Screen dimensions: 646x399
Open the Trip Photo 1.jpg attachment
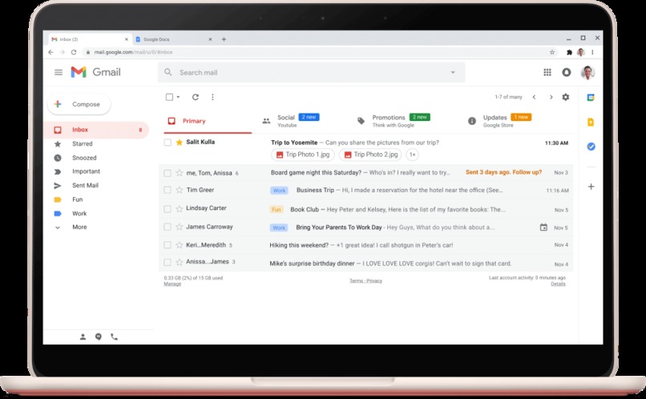click(303, 155)
